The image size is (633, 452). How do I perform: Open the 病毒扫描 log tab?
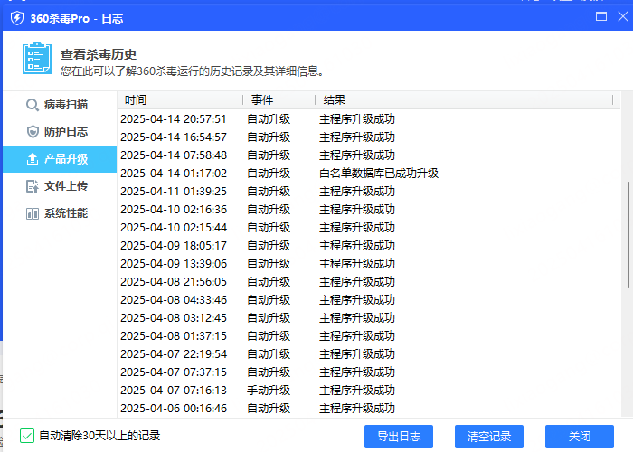60,105
